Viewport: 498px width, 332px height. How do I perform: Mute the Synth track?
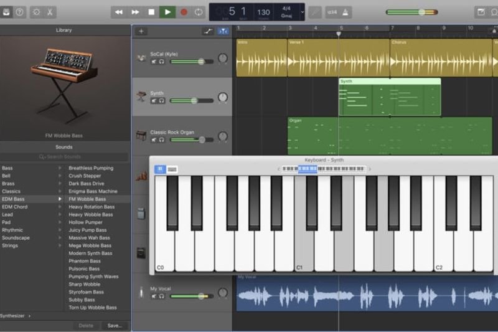pos(154,100)
